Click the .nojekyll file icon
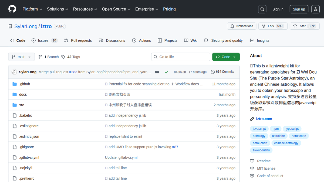 click(x=15, y=168)
